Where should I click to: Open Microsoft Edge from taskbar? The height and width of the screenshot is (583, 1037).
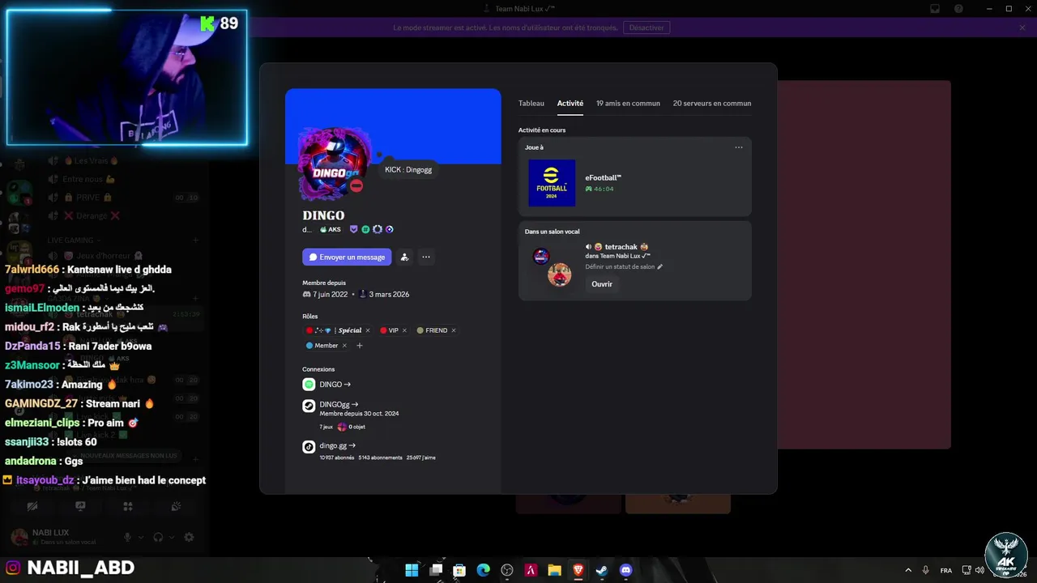pyautogui.click(x=484, y=570)
